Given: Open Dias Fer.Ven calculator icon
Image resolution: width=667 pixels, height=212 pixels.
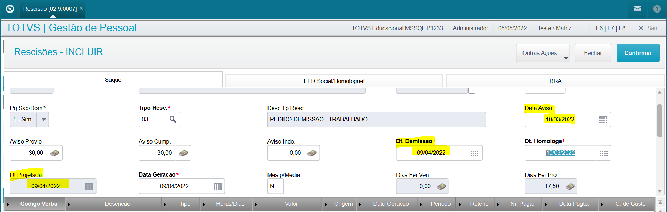Looking at the screenshot, I should click(441, 186).
